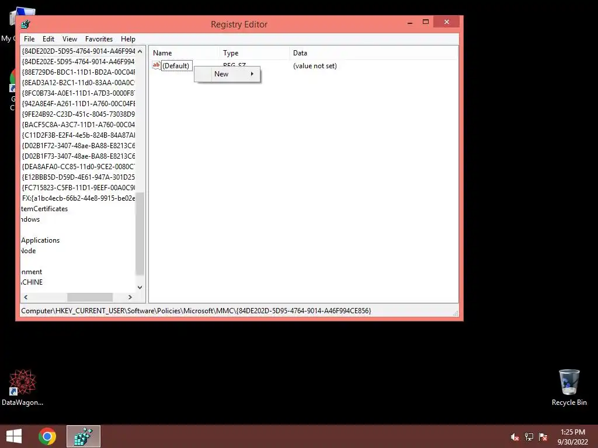
Task: Select key {D02B1F73-3407-48ae in tree
Action: (78, 156)
